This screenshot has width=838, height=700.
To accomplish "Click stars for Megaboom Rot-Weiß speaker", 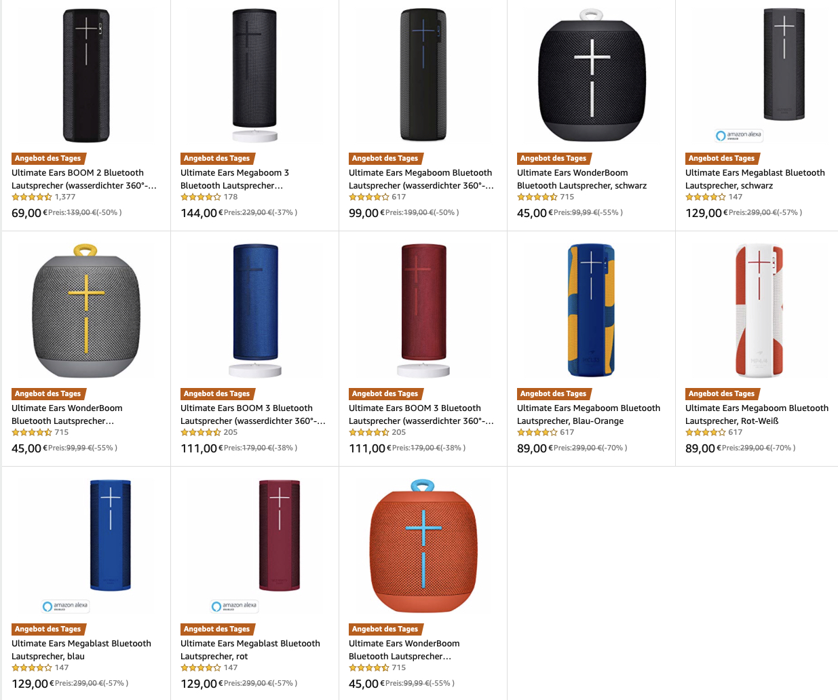I will point(706,433).
